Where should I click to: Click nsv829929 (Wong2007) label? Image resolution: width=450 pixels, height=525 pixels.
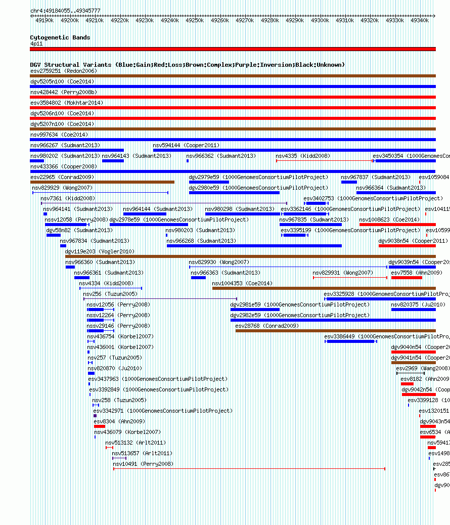click(x=62, y=188)
